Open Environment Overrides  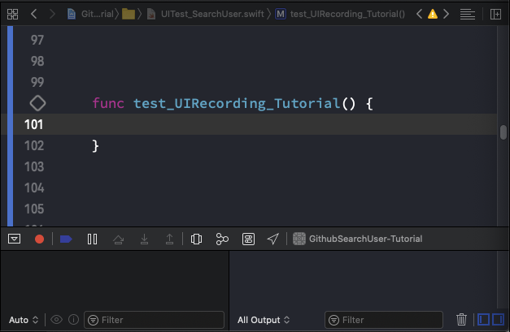click(x=248, y=239)
